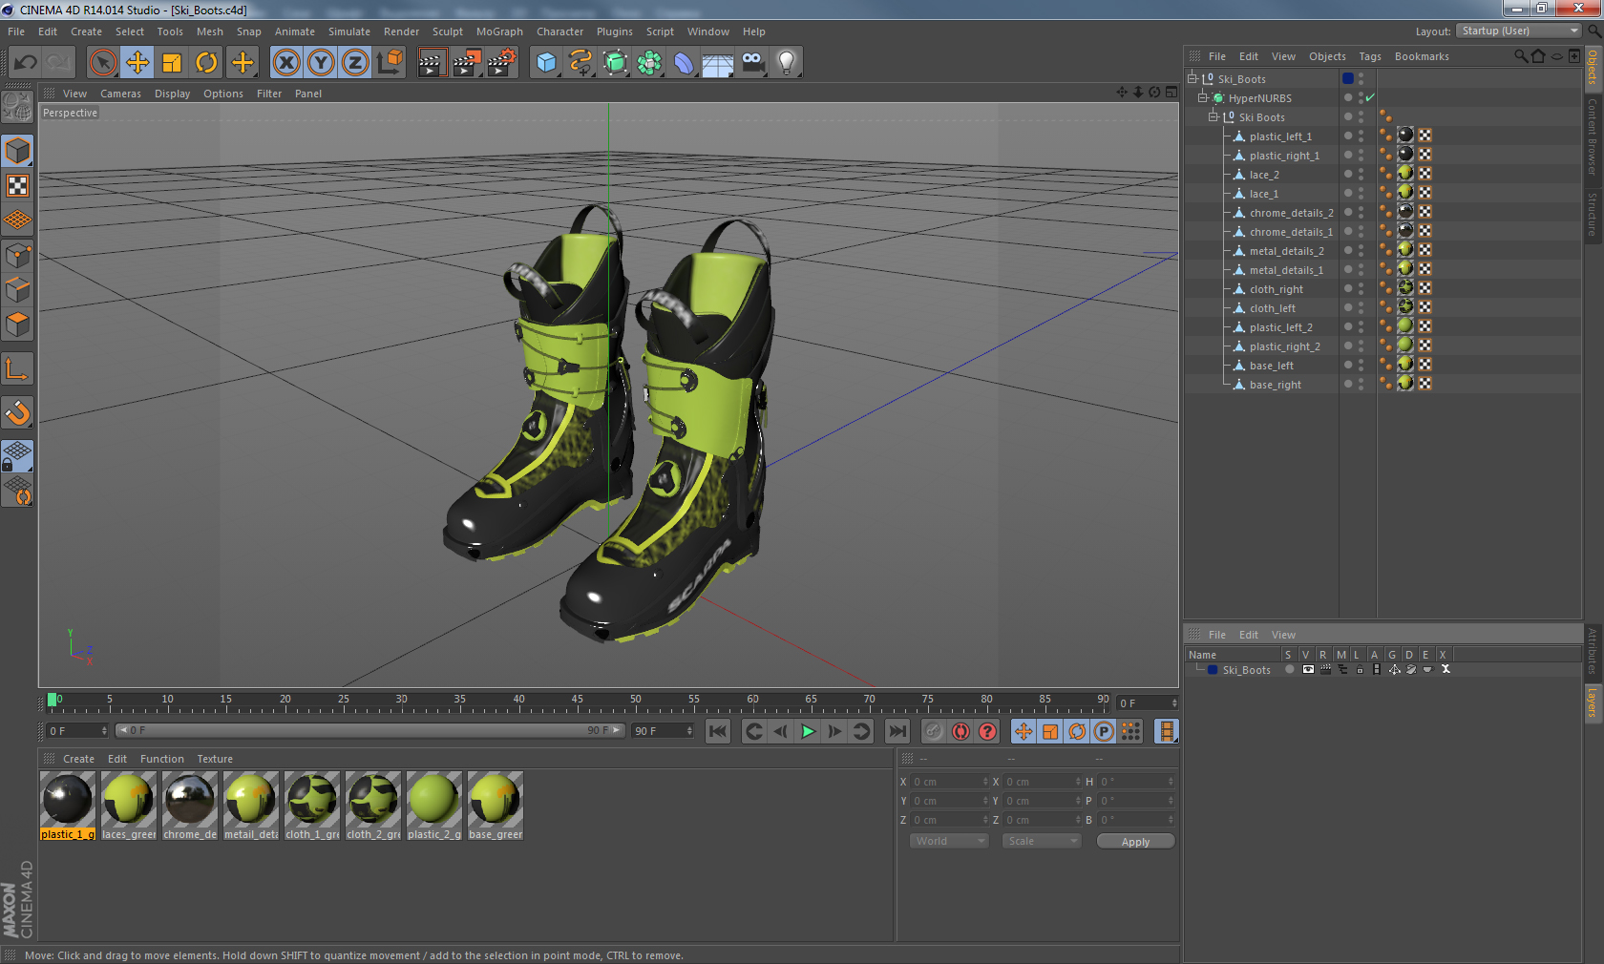Select the Live Selection tool

102,63
